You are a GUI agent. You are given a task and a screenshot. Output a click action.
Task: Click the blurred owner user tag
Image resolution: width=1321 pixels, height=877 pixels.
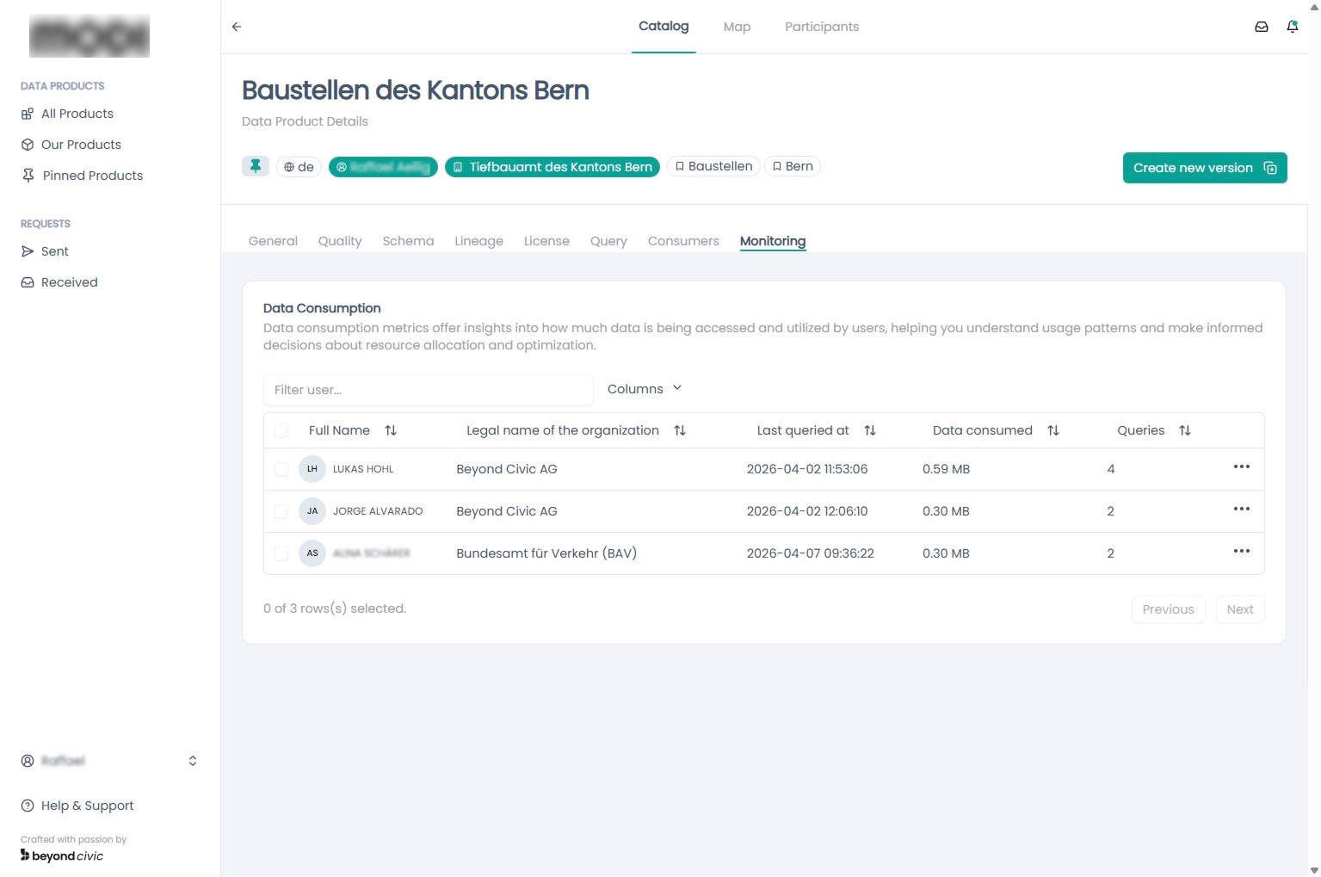[x=383, y=167]
